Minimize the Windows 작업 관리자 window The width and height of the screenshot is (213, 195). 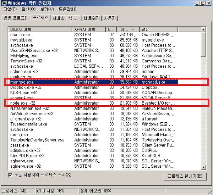[x=197, y=3]
